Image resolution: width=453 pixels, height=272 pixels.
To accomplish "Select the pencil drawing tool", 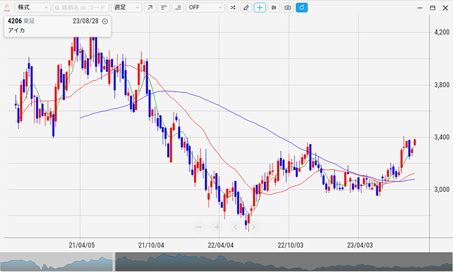I will pyautogui.click(x=246, y=8).
